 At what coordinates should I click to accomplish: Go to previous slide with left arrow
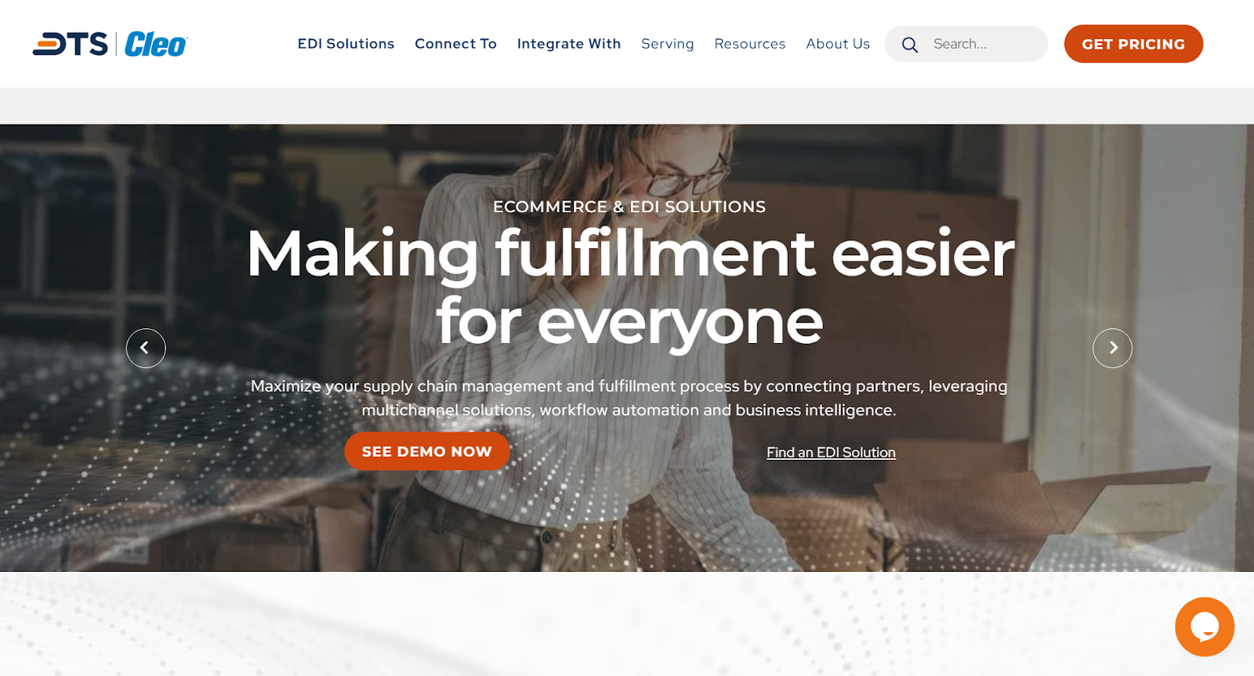pyautogui.click(x=146, y=348)
